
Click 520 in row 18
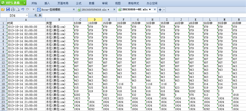(x=196, y=84)
